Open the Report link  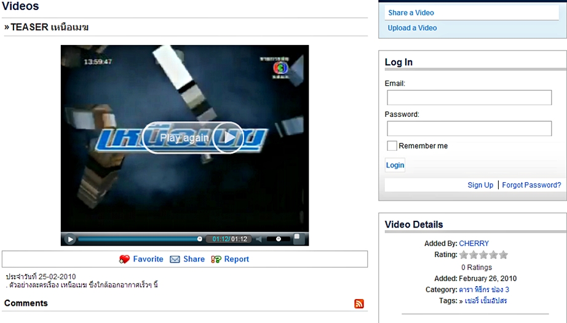237,259
